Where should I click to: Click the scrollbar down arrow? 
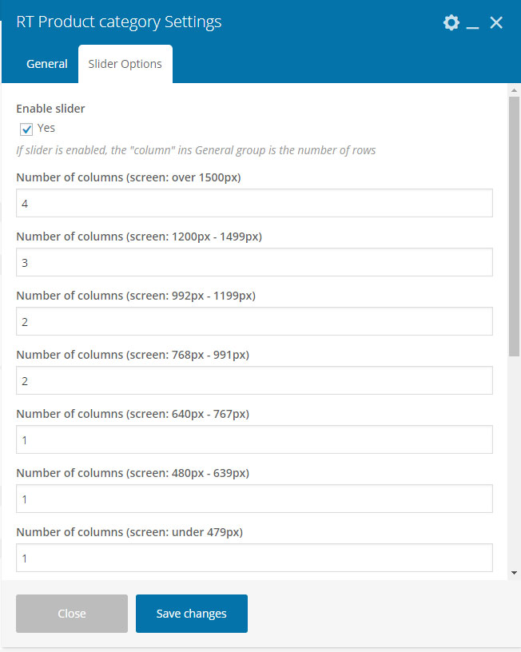(514, 573)
